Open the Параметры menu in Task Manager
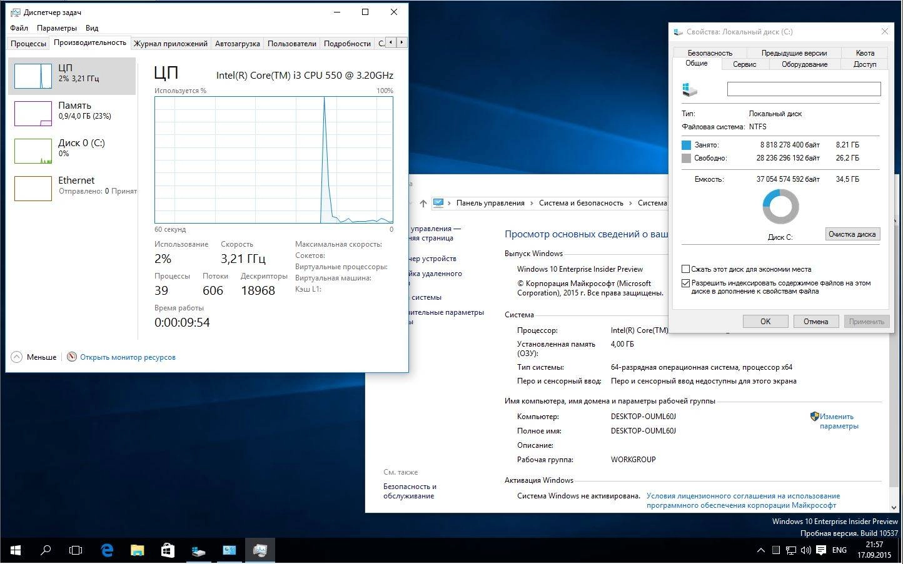 [x=57, y=28]
